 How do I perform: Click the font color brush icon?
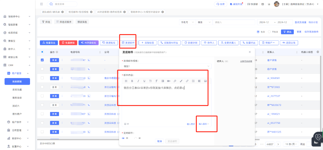pos(181,81)
